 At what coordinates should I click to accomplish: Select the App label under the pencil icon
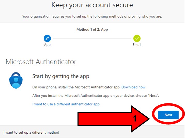click(x=47, y=45)
